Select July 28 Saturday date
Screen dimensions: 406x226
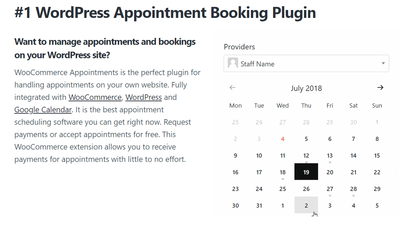pyautogui.click(x=353, y=188)
